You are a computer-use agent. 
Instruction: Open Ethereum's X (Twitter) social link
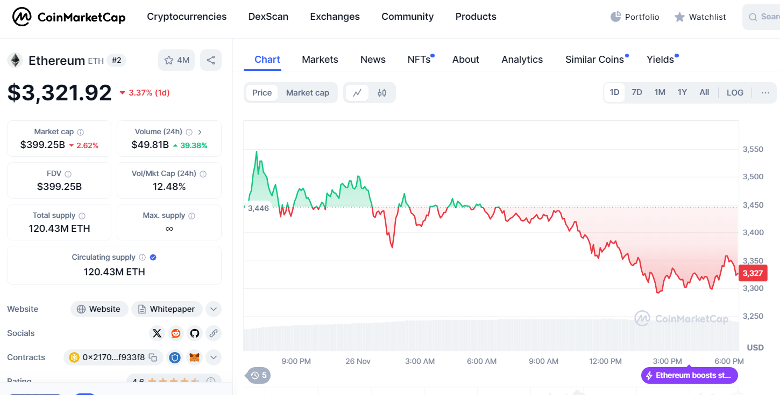click(157, 333)
